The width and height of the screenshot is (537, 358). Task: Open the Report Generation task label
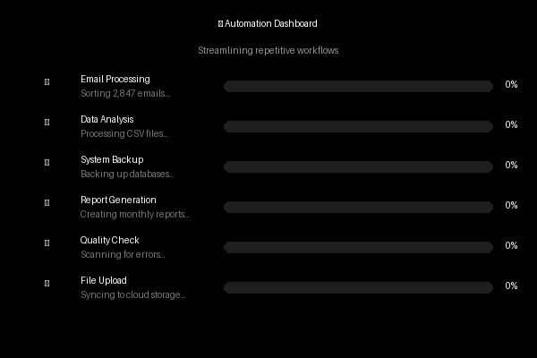coord(118,200)
